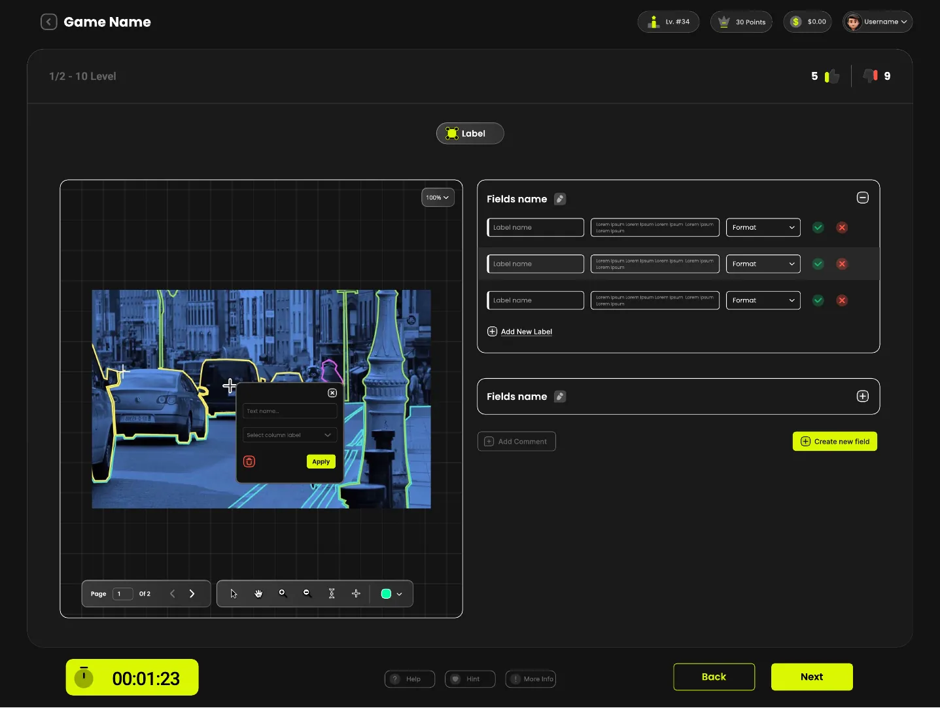Click the second row Label name input
Viewport: 940px width, 708px height.
(x=536, y=264)
